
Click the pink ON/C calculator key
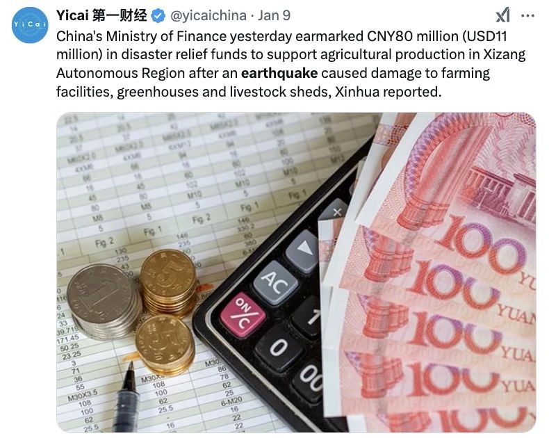click(x=243, y=314)
